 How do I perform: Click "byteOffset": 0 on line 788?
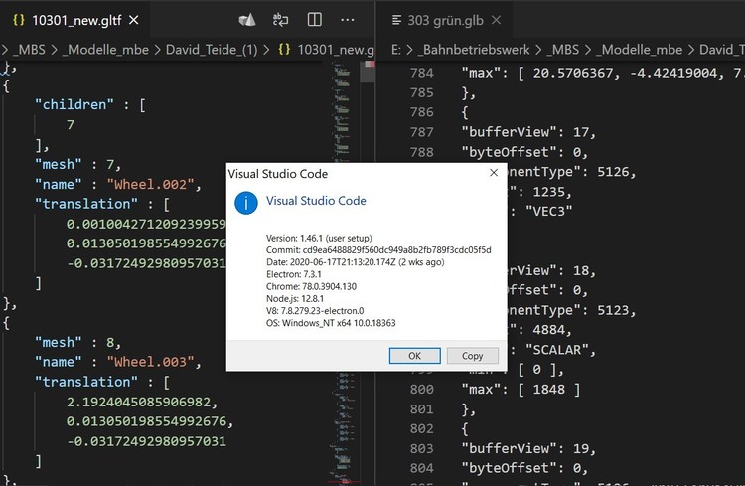(x=524, y=152)
